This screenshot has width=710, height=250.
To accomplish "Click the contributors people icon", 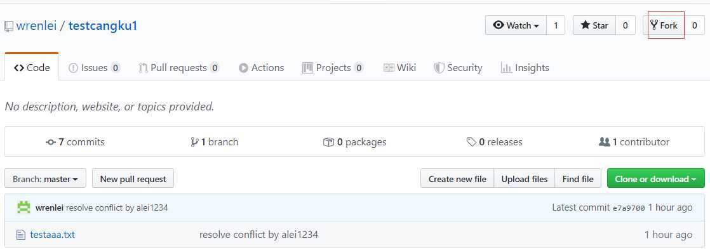I will pos(605,142).
